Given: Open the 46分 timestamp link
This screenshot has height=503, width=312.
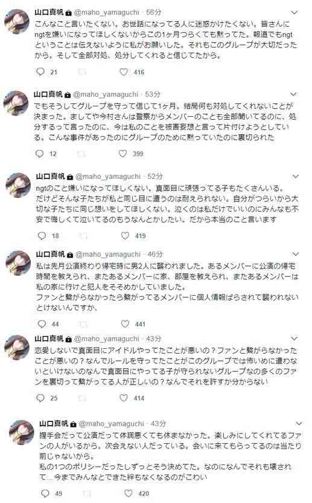Looking at the screenshot, I should tap(155, 255).
